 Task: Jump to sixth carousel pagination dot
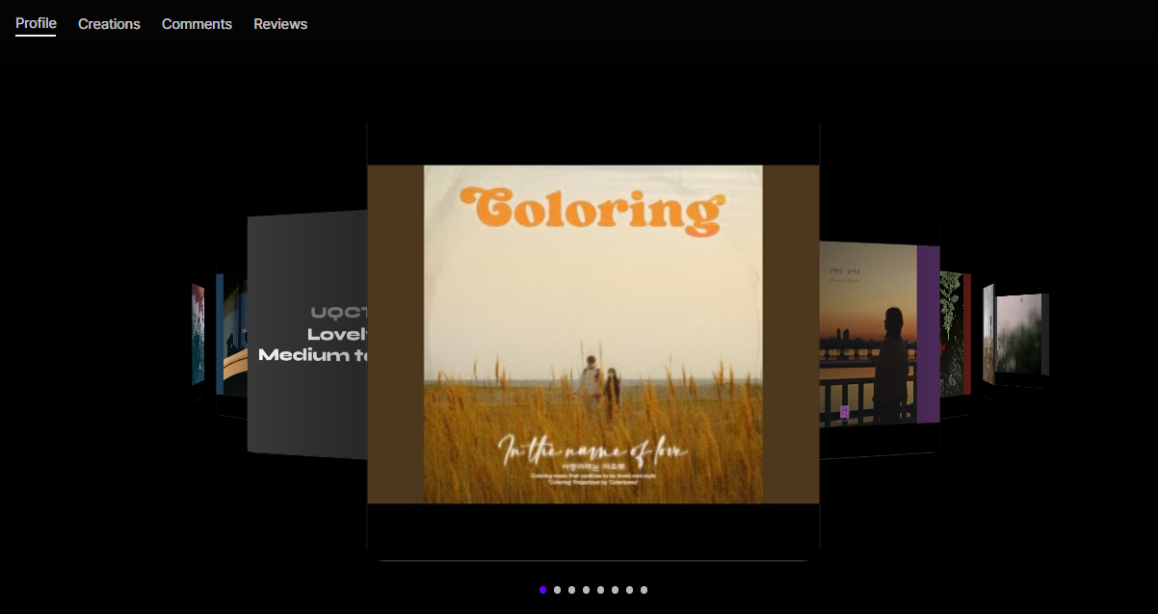(x=615, y=590)
